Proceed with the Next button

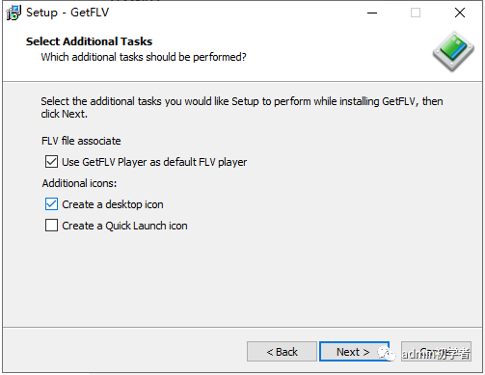354,352
